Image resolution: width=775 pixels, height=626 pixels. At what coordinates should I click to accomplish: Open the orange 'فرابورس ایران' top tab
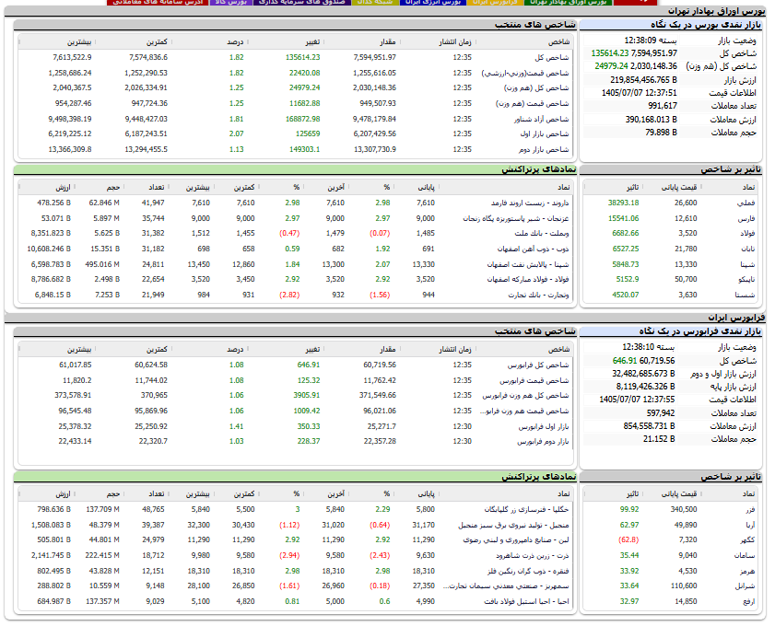click(x=495, y=3)
